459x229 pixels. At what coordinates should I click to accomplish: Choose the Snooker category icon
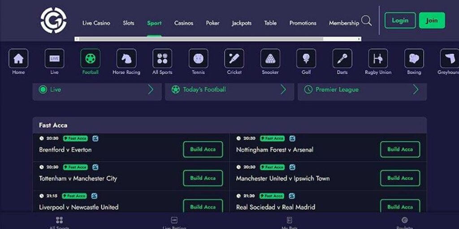pos(270,59)
